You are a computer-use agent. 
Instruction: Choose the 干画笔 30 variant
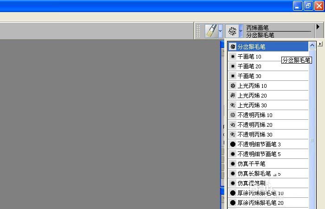268,76
